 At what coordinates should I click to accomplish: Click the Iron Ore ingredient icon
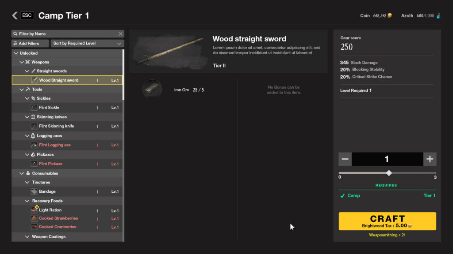152,89
